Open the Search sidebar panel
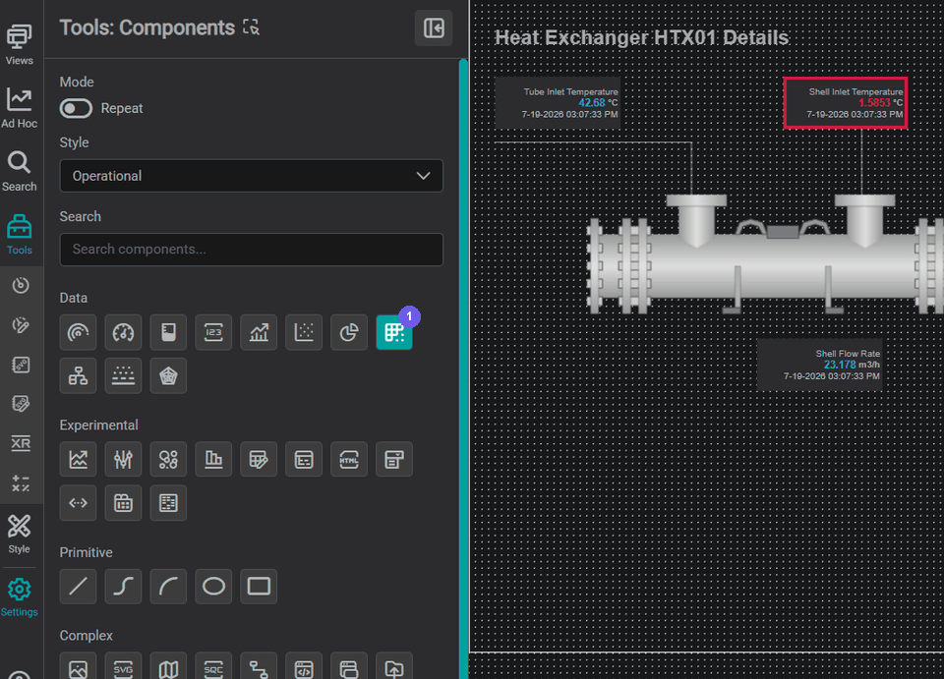 pos(20,171)
